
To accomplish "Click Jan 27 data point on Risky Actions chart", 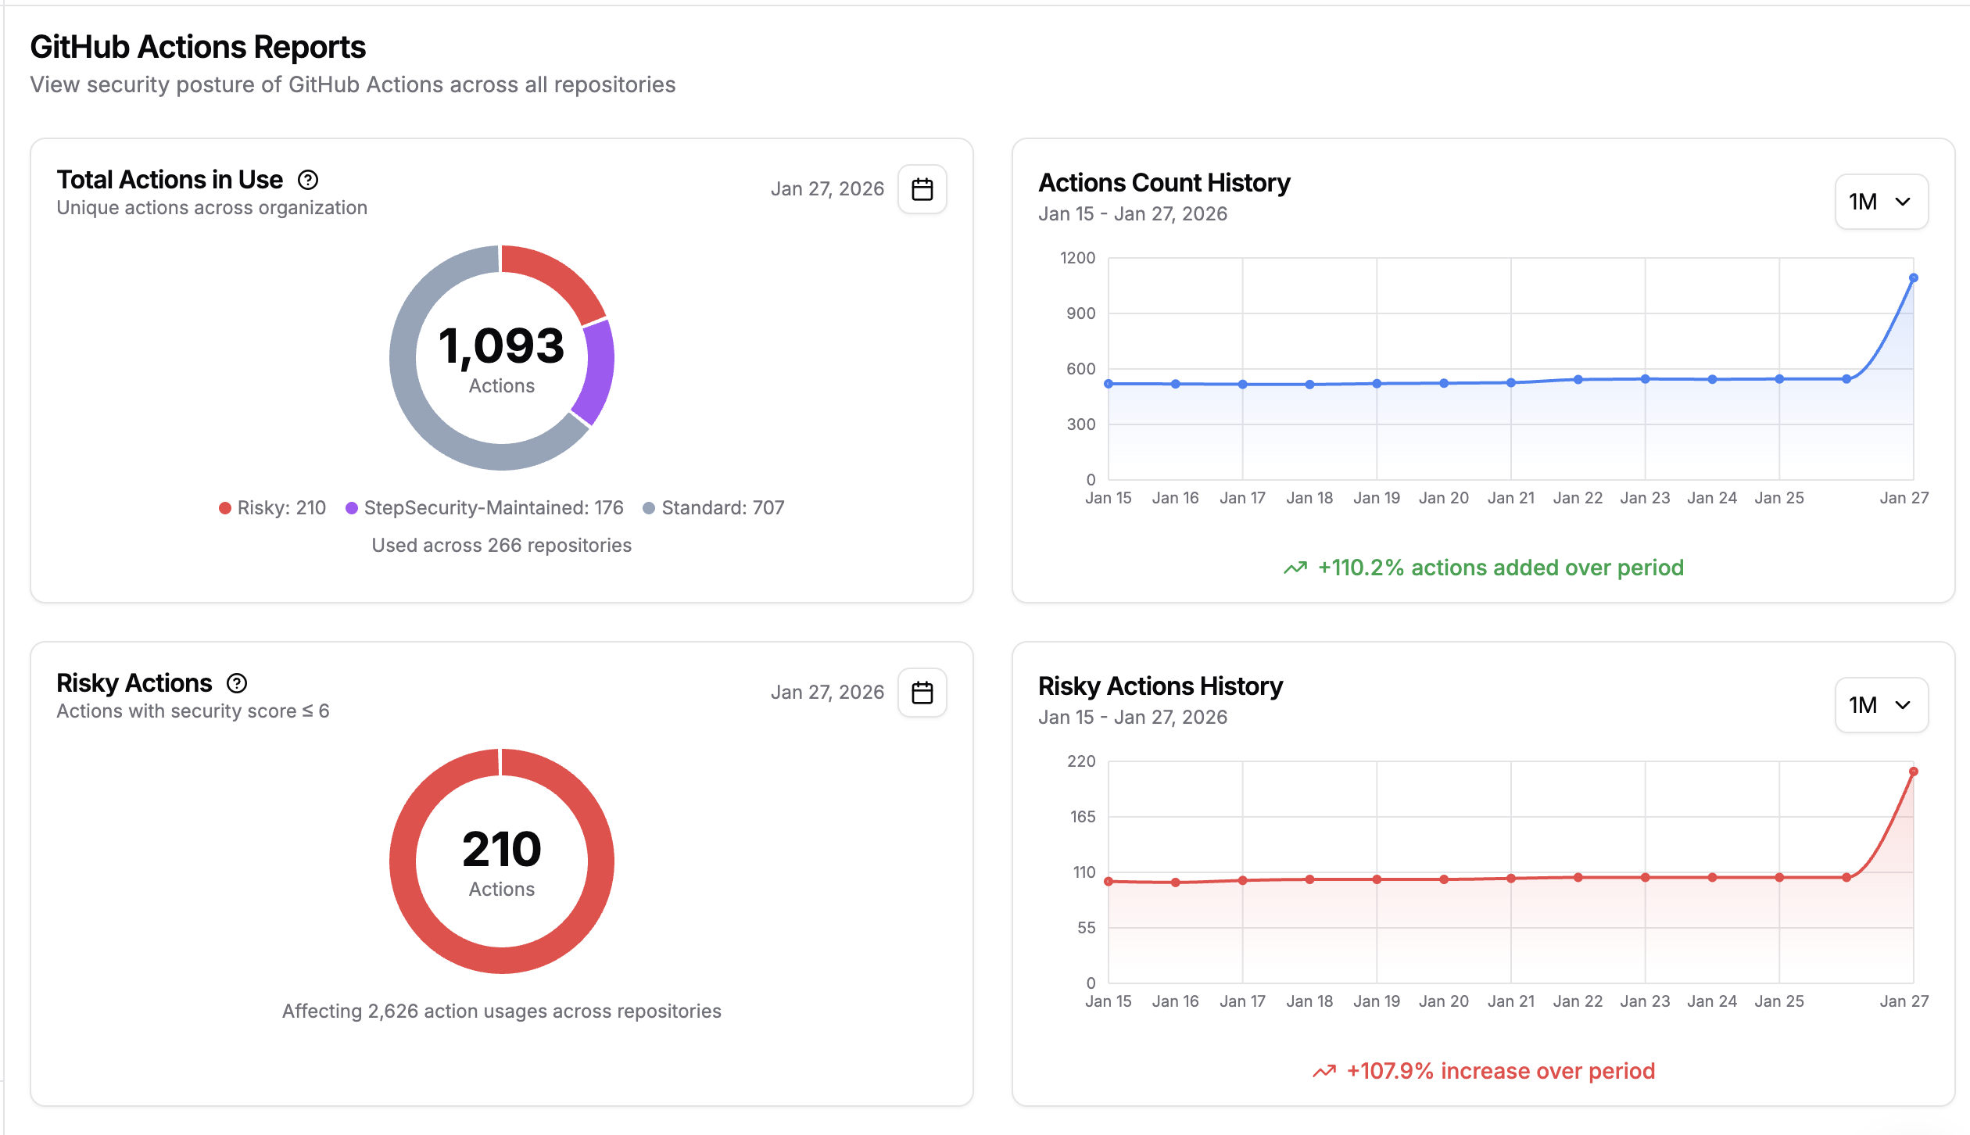I will coord(1913,772).
